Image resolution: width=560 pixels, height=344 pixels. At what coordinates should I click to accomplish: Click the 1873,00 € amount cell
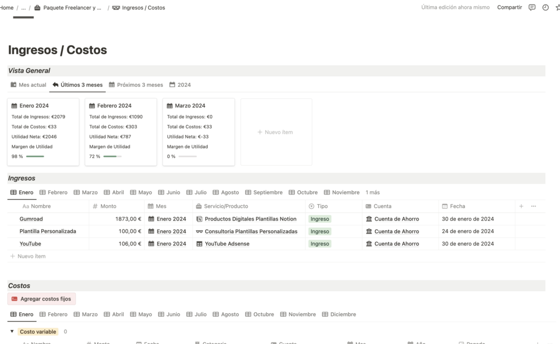tap(117, 219)
